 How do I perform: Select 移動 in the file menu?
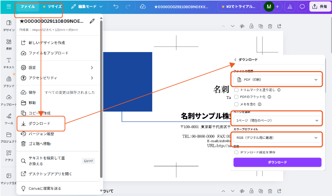(x=58, y=103)
